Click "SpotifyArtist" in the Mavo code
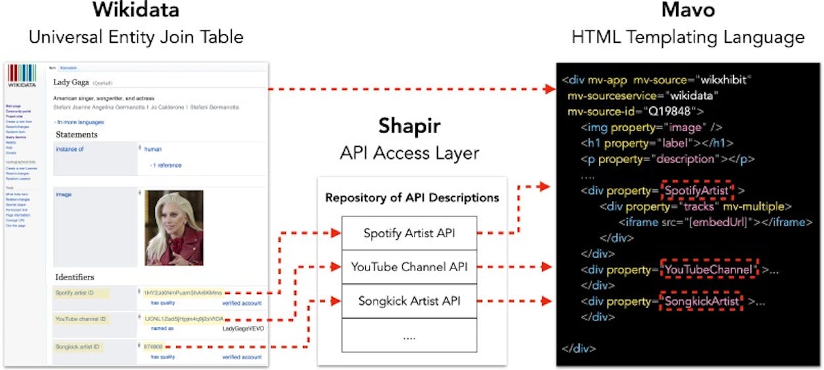 698,191
